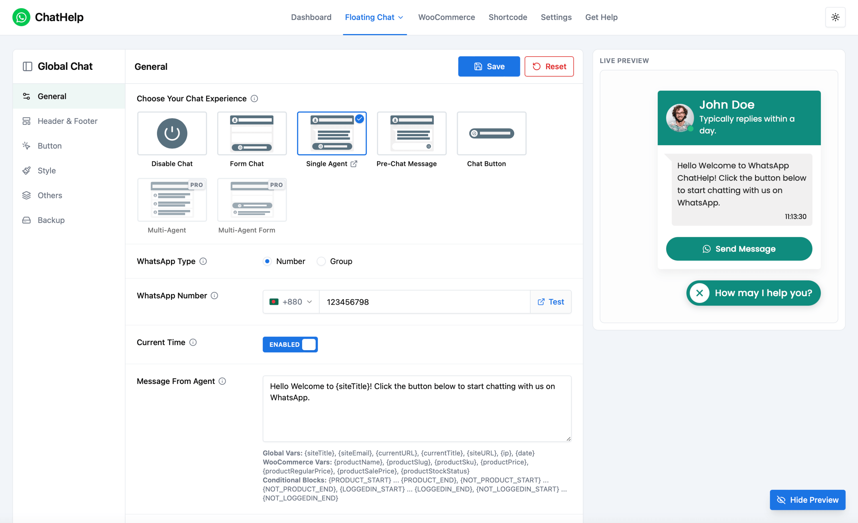Open the Settings nav item

(556, 17)
